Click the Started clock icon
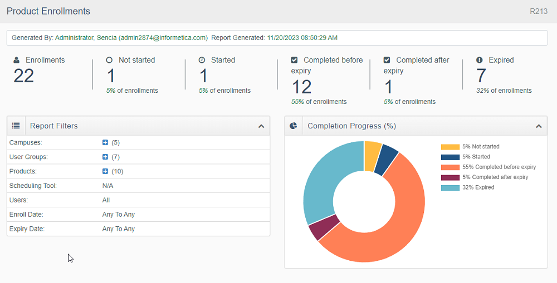The image size is (557, 283). click(202, 60)
